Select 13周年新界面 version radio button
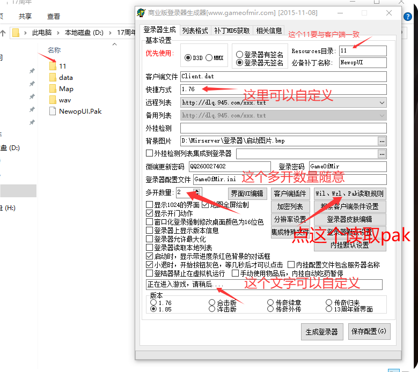Image resolution: width=418 pixels, height=372 pixels. coord(329,309)
